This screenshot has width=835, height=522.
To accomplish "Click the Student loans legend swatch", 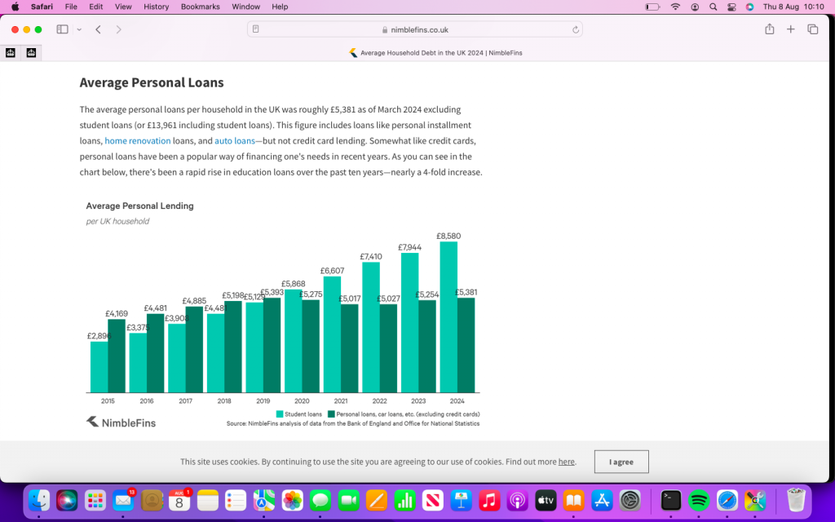I will coord(279,414).
